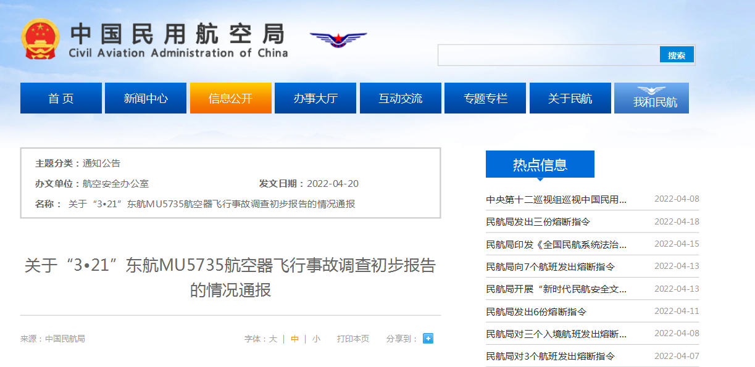
Task: Open the 专题专栏 menu
Action: 485,98
